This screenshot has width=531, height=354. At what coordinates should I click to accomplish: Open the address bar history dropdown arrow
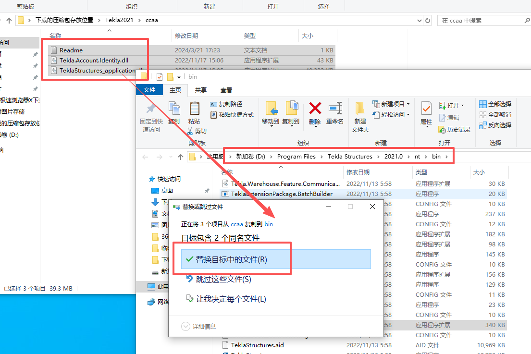[420, 20]
